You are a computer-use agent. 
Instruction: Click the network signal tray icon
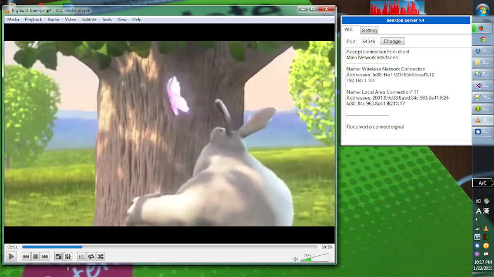click(x=478, y=228)
